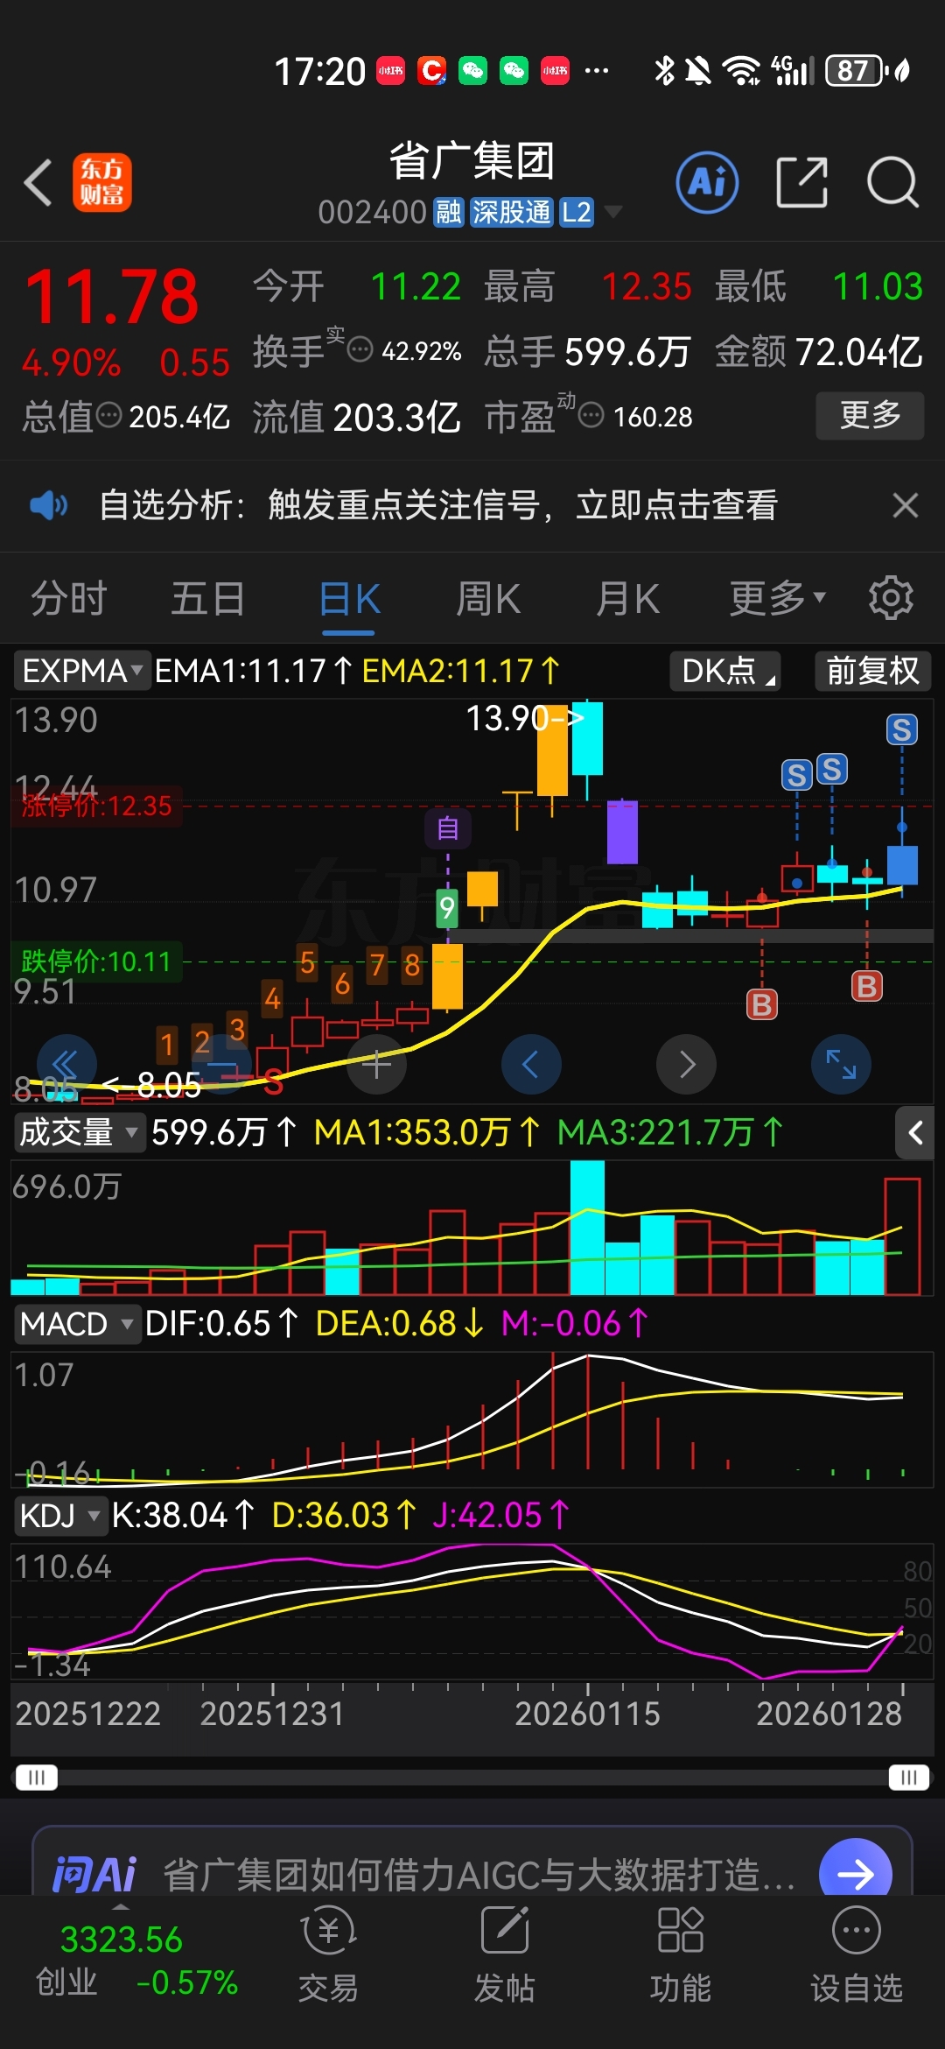The height and width of the screenshot is (2049, 945).
Task: Open the 东方财富 home logo
Action: (x=102, y=182)
